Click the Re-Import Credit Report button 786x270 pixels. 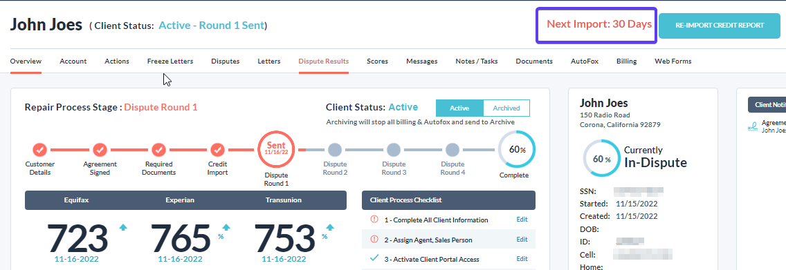coord(720,26)
